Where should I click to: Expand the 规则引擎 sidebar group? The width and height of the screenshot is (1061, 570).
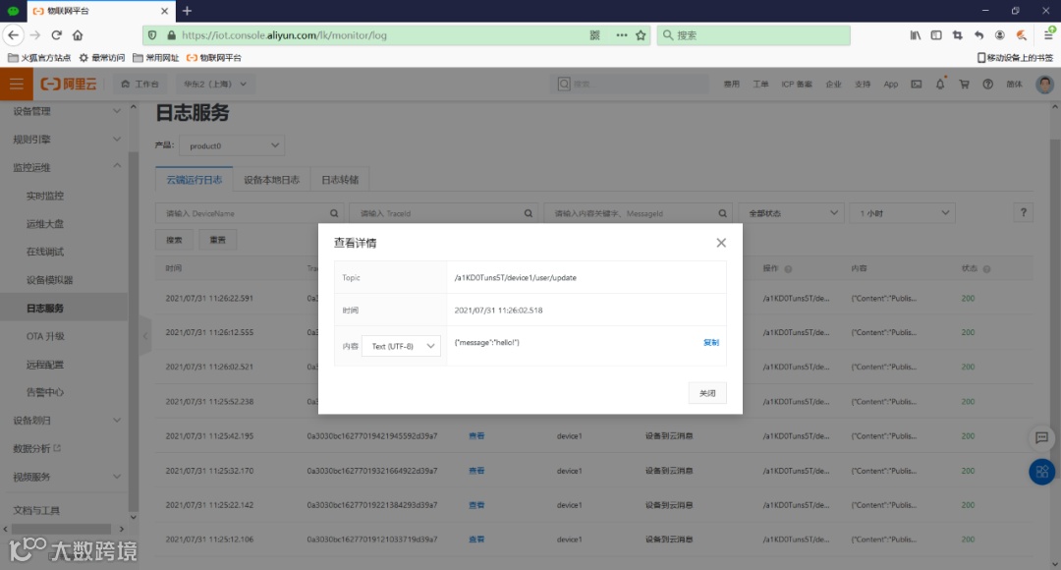point(67,140)
